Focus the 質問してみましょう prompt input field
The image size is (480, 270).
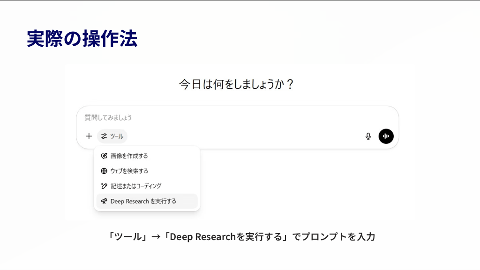tap(234, 118)
